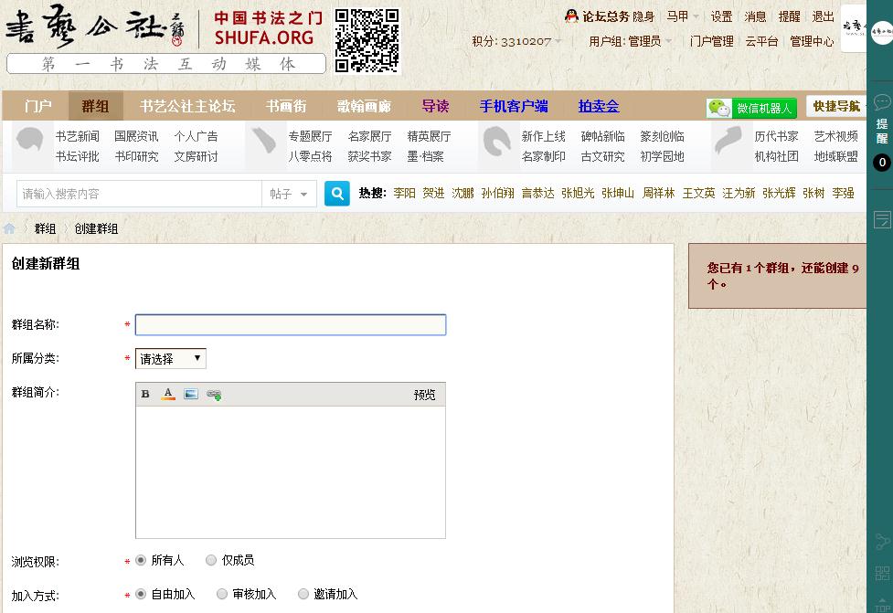Image resolution: width=893 pixels, height=613 pixels.
Task: Choose the 邀请加入 join method
Action: point(303,594)
